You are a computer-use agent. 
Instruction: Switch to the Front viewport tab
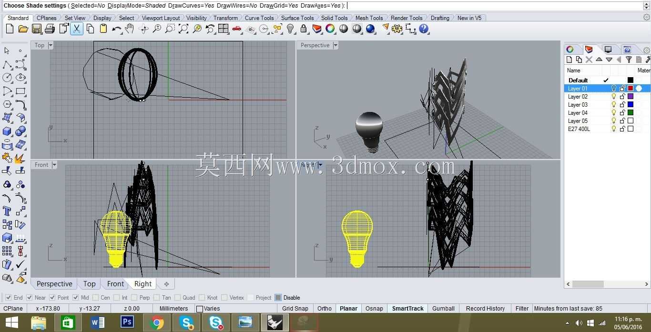[115, 284]
